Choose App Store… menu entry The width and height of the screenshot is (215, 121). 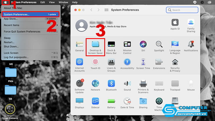[31, 19]
